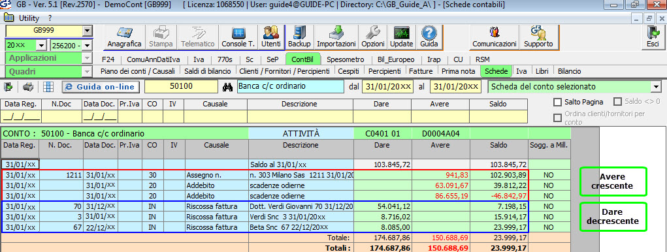The width and height of the screenshot is (667, 252).
Task: Open the Cespiti tab
Action: point(348,71)
